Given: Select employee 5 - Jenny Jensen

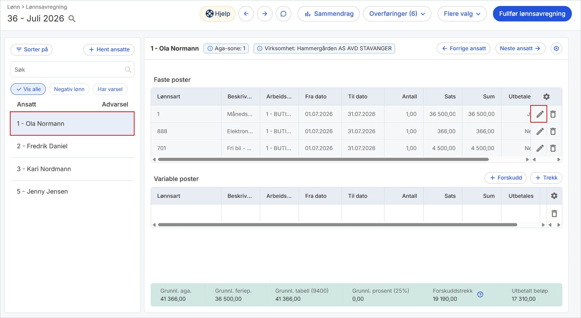Looking at the screenshot, I should (72, 192).
